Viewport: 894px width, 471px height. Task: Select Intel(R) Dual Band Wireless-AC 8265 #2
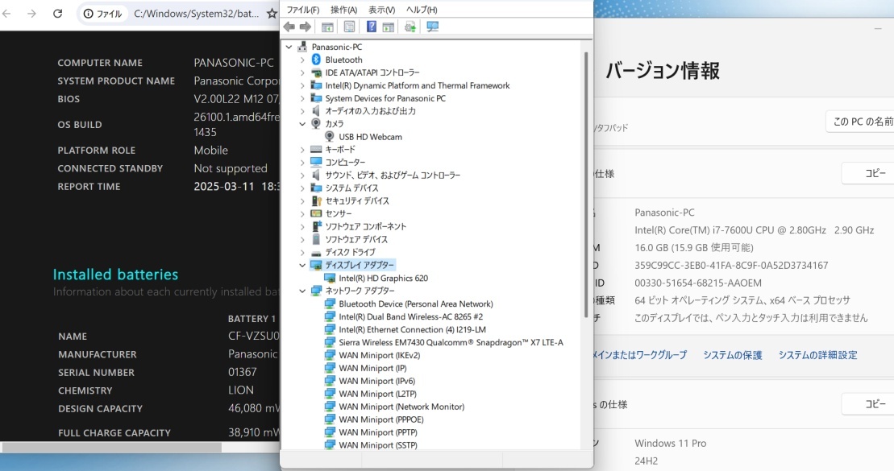(x=410, y=316)
